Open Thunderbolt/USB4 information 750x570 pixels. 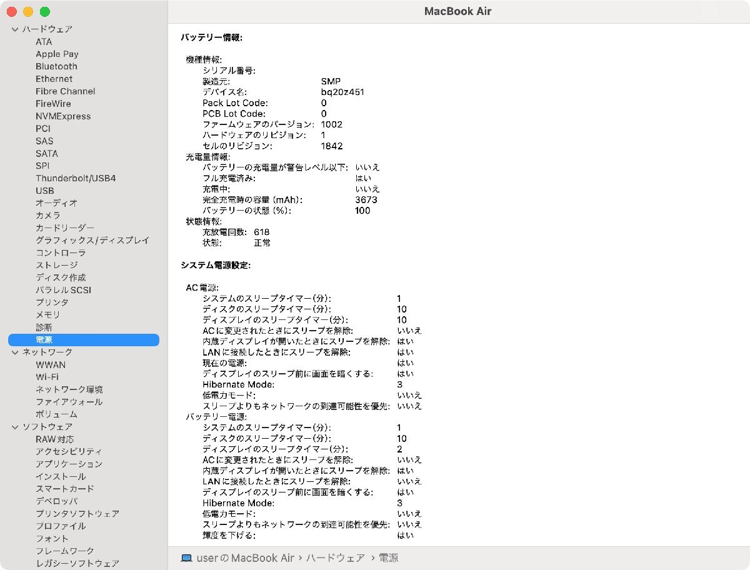tap(76, 178)
